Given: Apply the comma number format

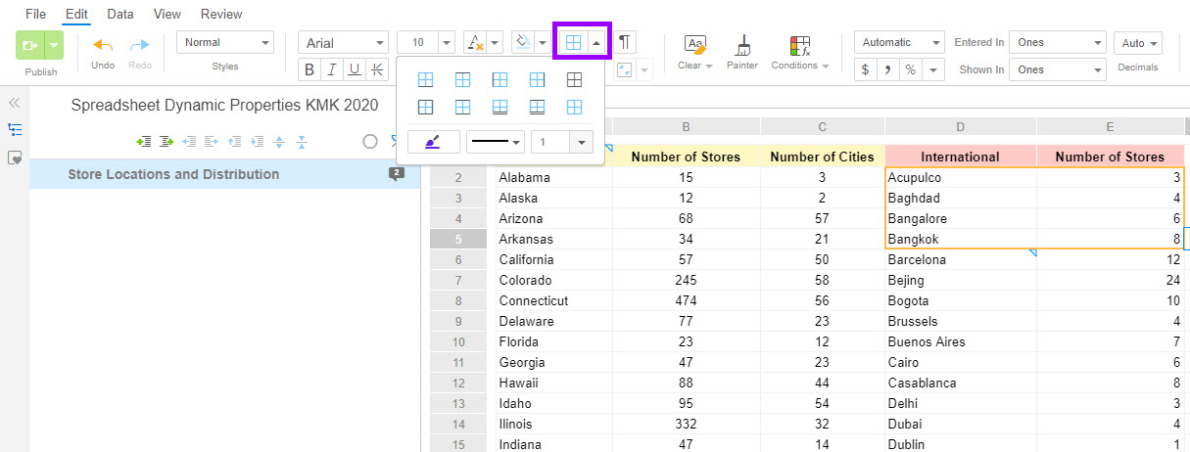Looking at the screenshot, I should tap(888, 69).
